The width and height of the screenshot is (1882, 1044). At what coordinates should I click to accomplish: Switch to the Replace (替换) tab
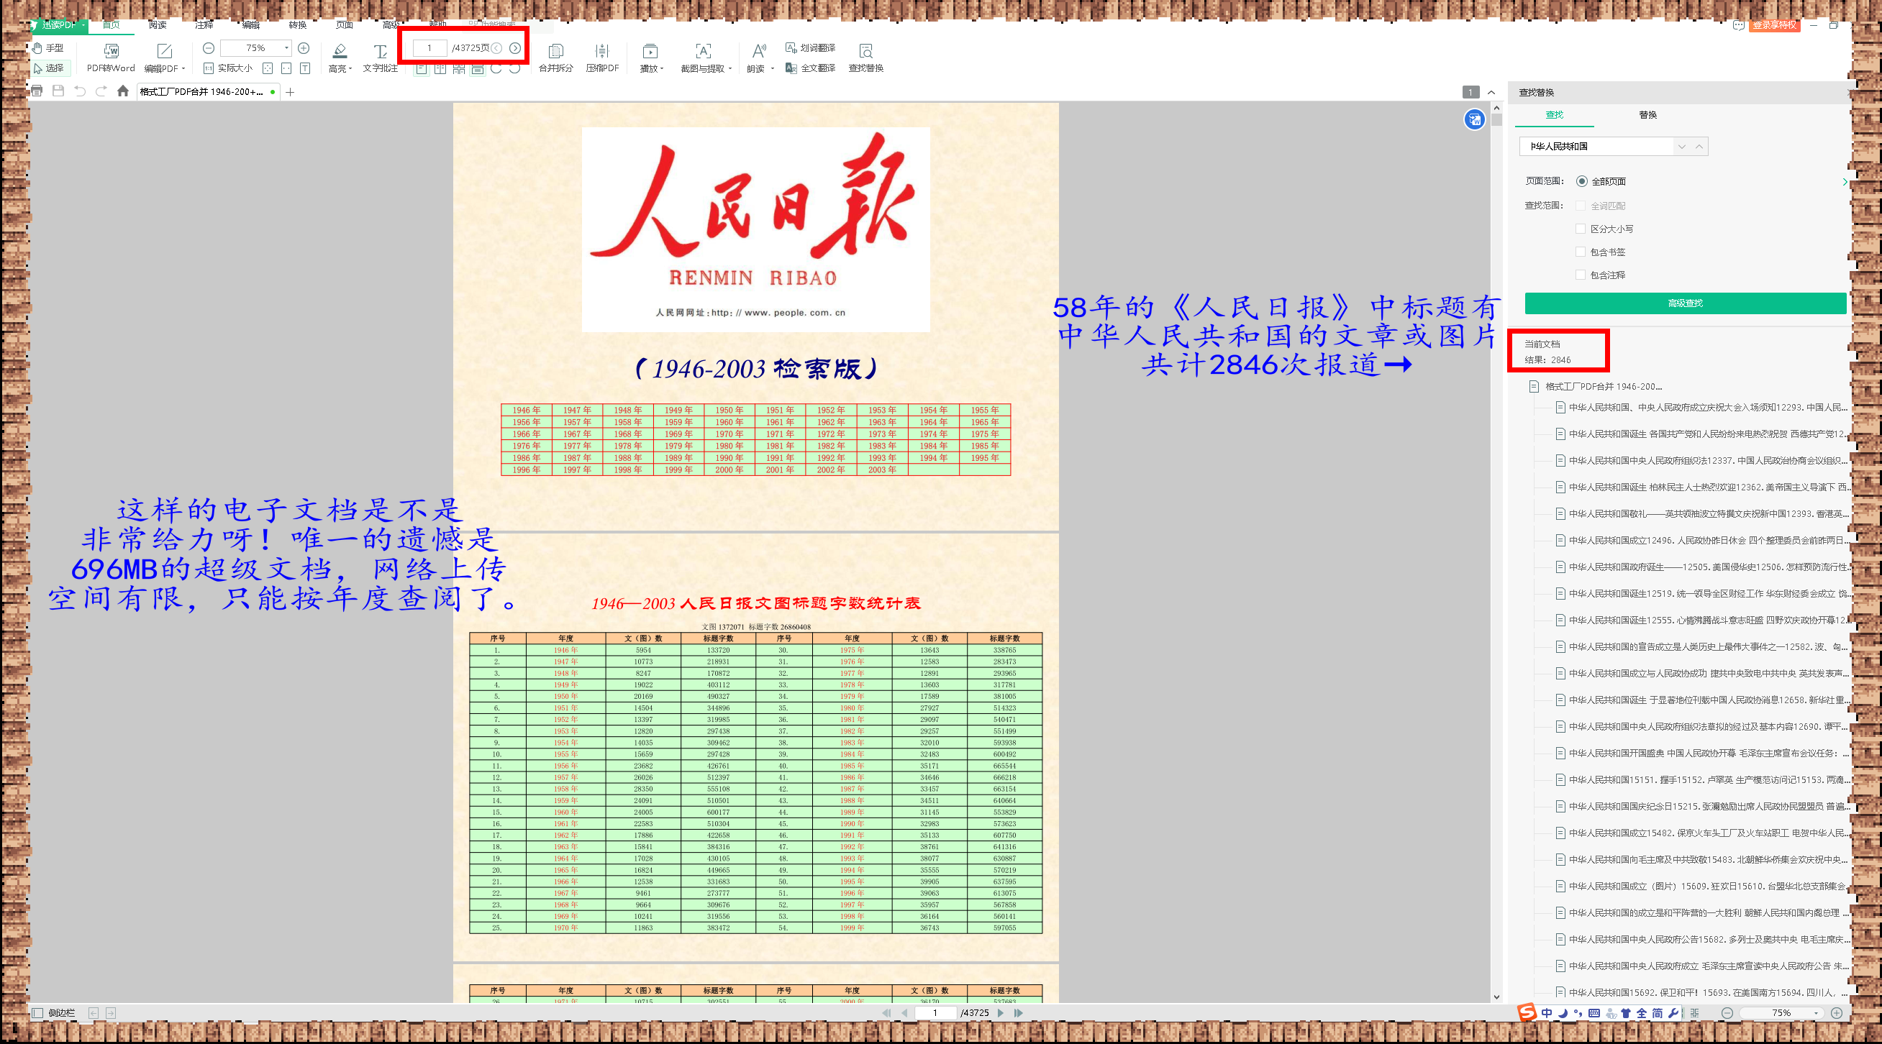pos(1647,114)
